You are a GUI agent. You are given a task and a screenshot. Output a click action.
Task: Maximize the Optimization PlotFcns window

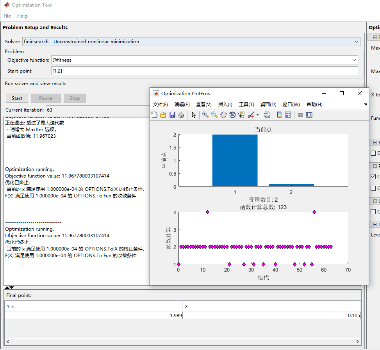pyautogui.click(x=342, y=93)
